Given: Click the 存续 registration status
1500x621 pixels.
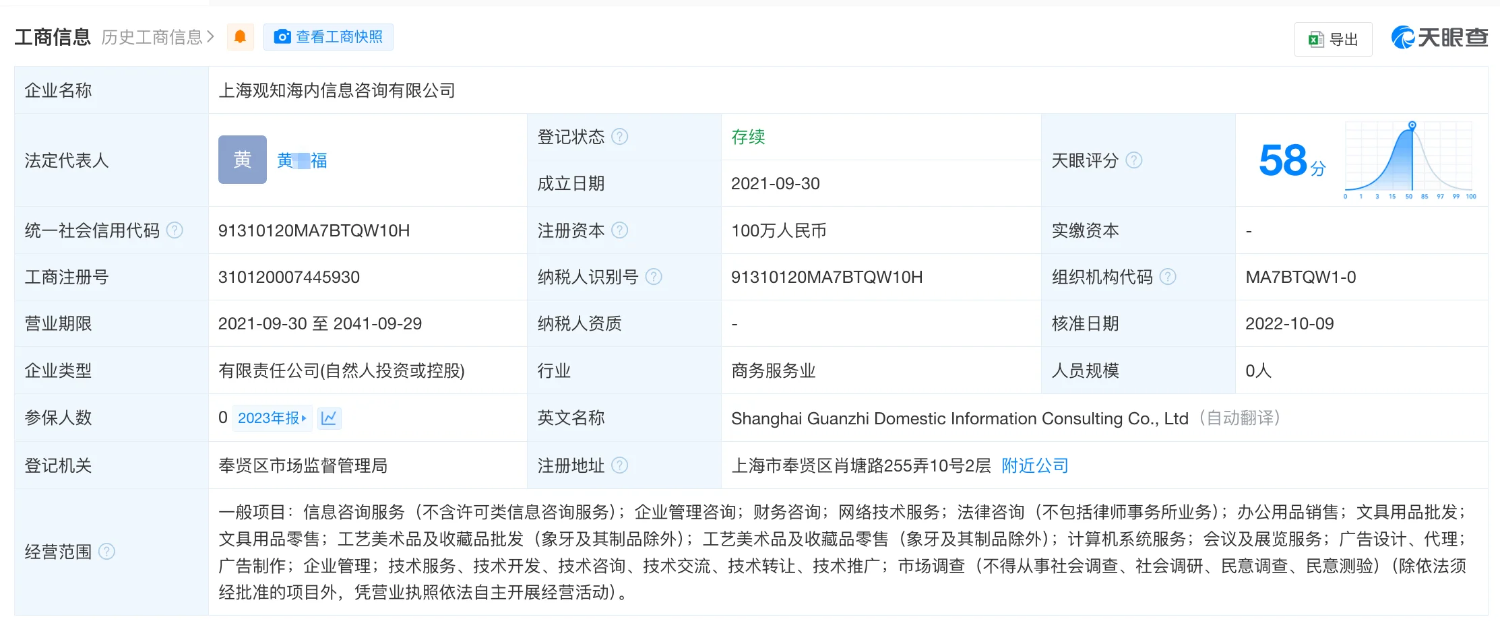Looking at the screenshot, I should [x=748, y=137].
